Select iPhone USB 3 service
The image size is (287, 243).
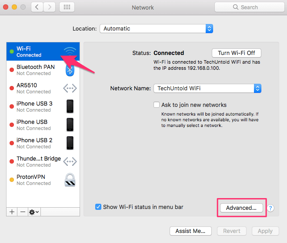pos(43,106)
